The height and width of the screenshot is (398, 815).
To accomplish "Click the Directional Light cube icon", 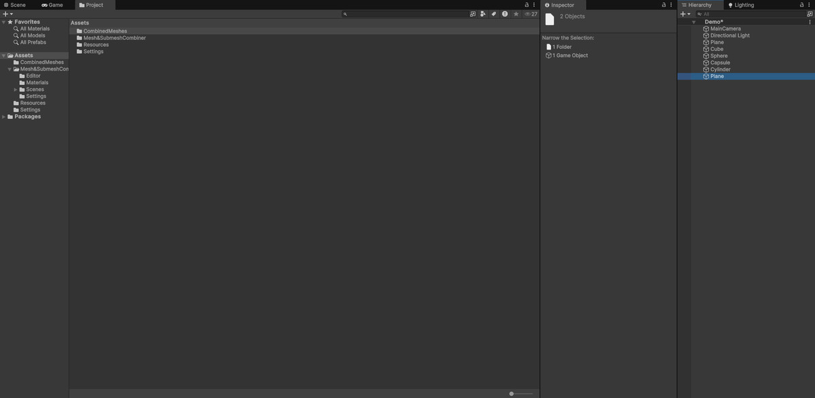I will (x=706, y=35).
